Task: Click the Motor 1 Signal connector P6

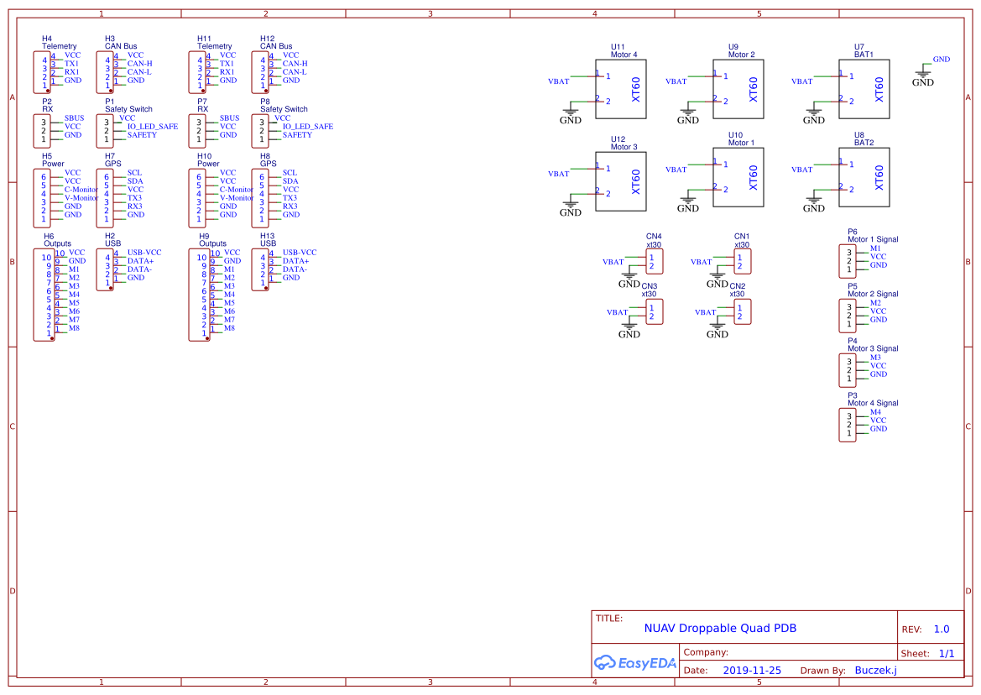Action: (x=847, y=260)
